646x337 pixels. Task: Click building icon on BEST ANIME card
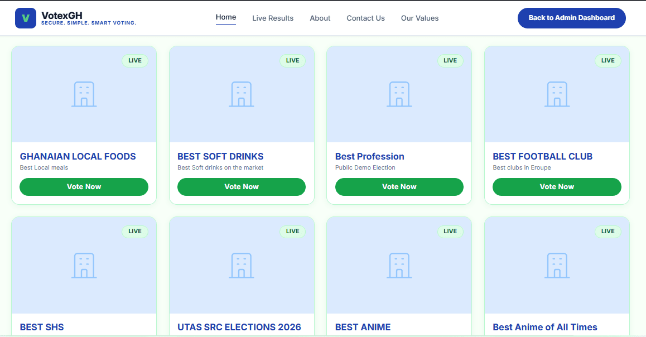(x=399, y=266)
